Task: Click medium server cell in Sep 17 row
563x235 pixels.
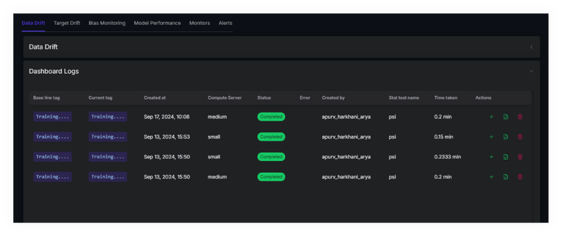Action: coord(217,117)
